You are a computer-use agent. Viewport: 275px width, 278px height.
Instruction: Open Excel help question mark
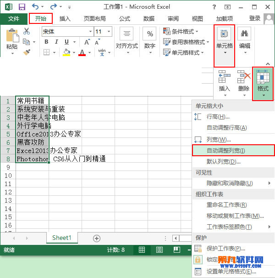(x=214, y=7)
